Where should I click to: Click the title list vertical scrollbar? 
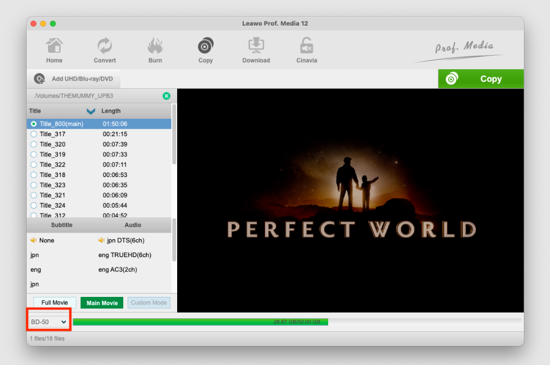[x=174, y=133]
